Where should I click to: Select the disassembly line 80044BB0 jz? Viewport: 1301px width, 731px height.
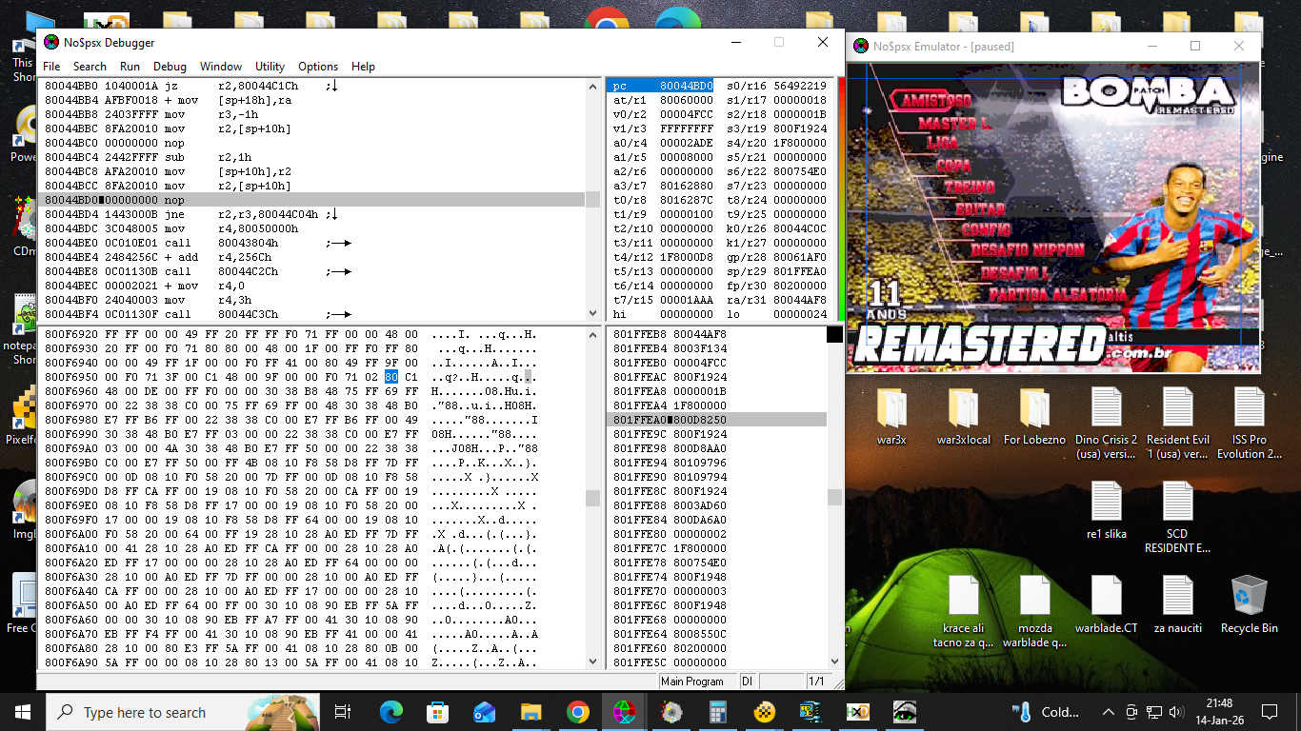click(312, 86)
